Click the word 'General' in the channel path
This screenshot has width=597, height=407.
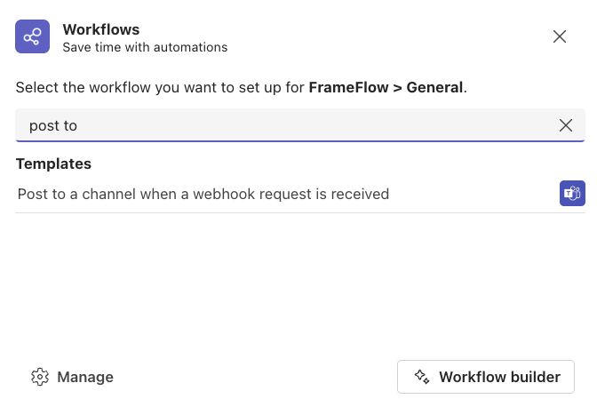[x=434, y=88]
